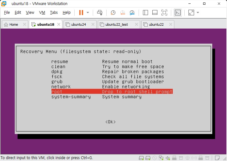The height and width of the screenshot is (161, 227).
Task: Close the ubuntu24 tab
Action: point(93,24)
